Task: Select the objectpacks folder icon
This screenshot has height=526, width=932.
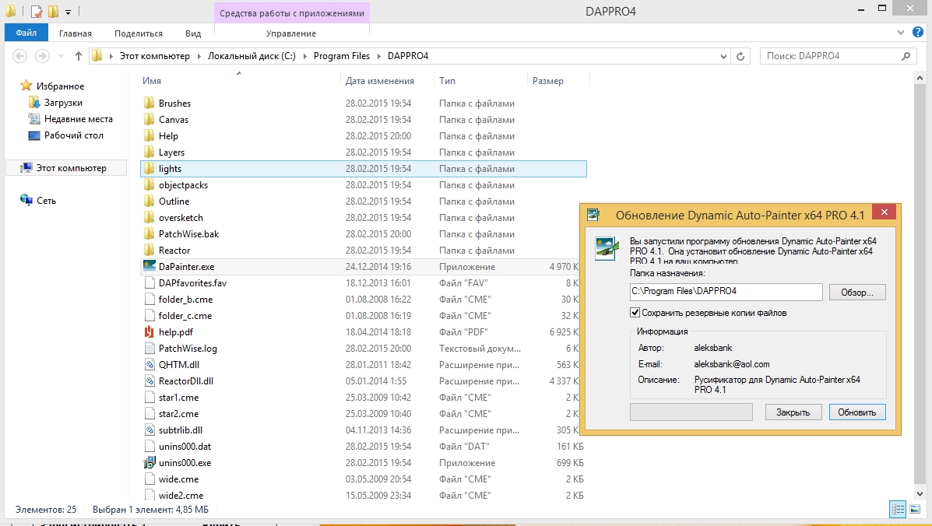Action: point(149,184)
